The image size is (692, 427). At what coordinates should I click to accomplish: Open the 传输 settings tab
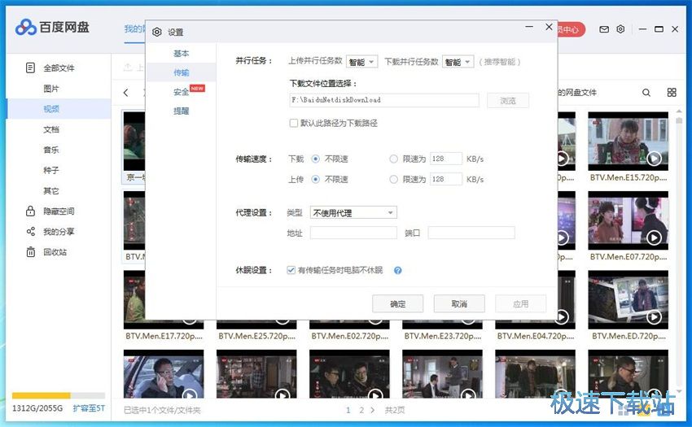(x=181, y=72)
